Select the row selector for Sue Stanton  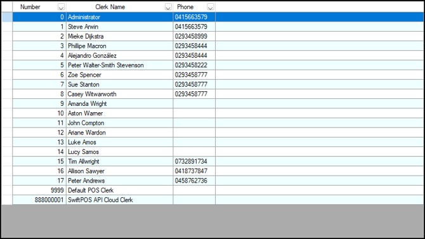point(7,84)
